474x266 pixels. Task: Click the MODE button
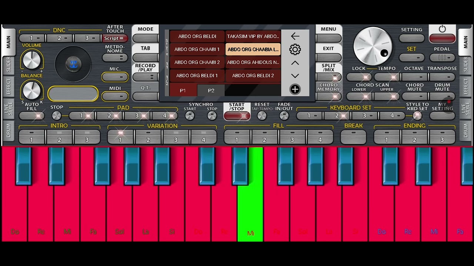click(146, 38)
